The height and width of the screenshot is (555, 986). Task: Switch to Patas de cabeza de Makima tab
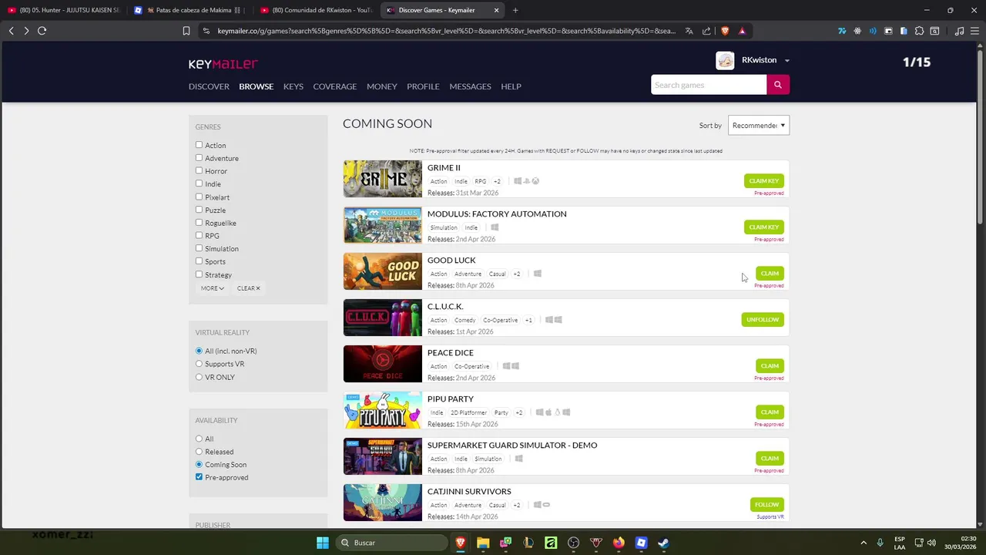pyautogui.click(x=189, y=10)
